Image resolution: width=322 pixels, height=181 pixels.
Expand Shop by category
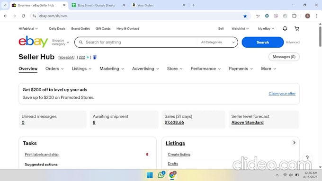coord(61,42)
